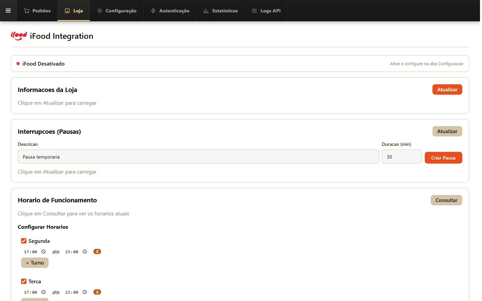Click 'Ative e configure na aba Configuracao' hint
The height and width of the screenshot is (301, 482).
(427, 64)
